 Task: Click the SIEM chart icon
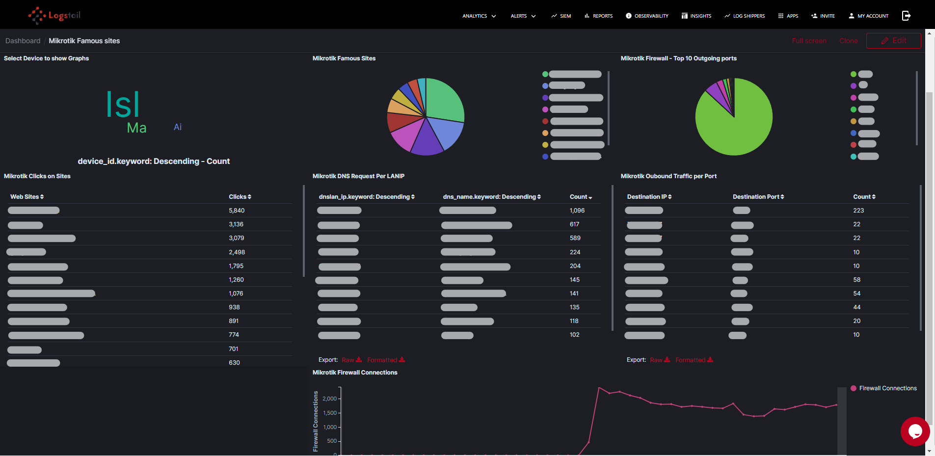pyautogui.click(x=554, y=16)
